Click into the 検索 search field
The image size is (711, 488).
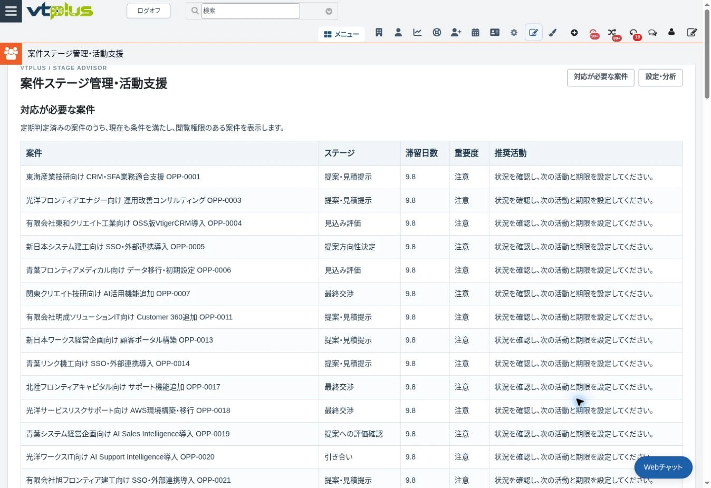click(251, 11)
